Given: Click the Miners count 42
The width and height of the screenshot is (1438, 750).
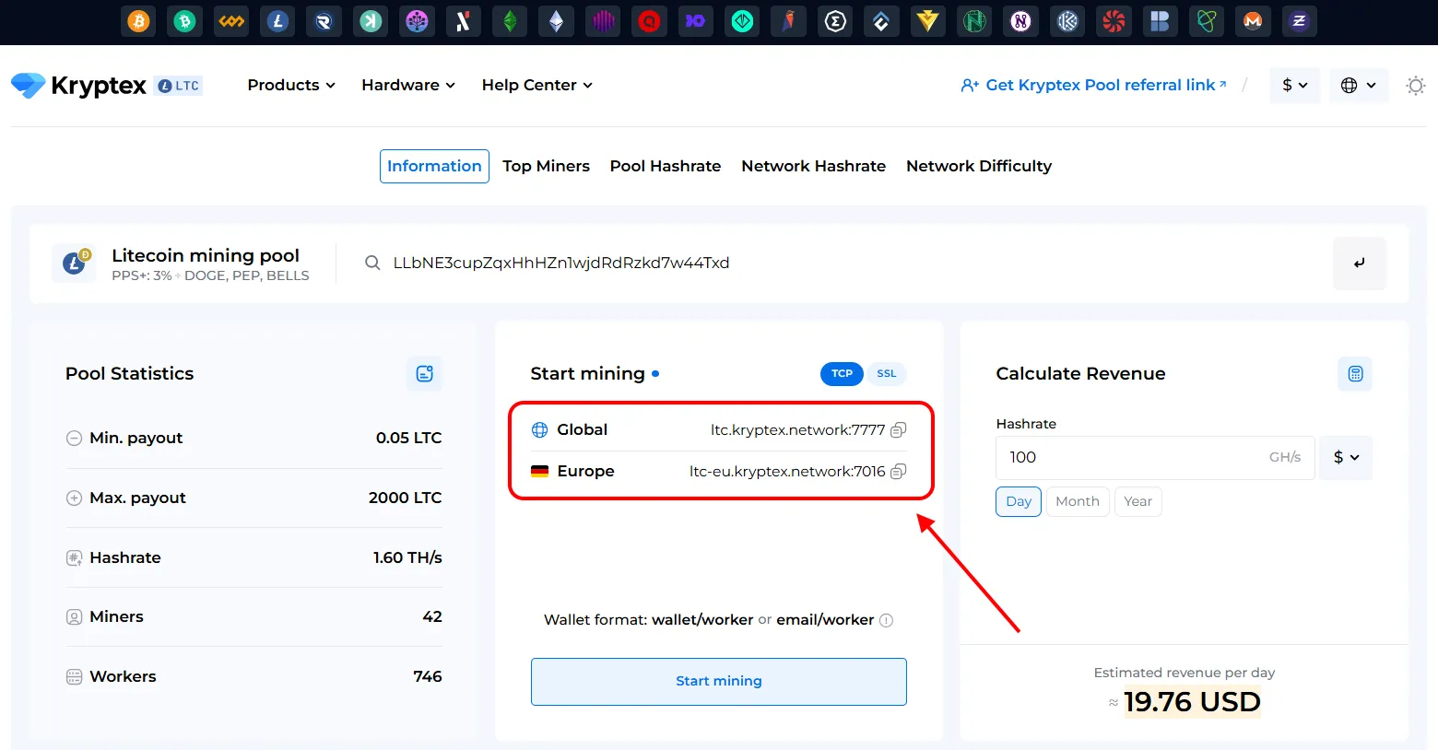Looking at the screenshot, I should coord(432,617).
